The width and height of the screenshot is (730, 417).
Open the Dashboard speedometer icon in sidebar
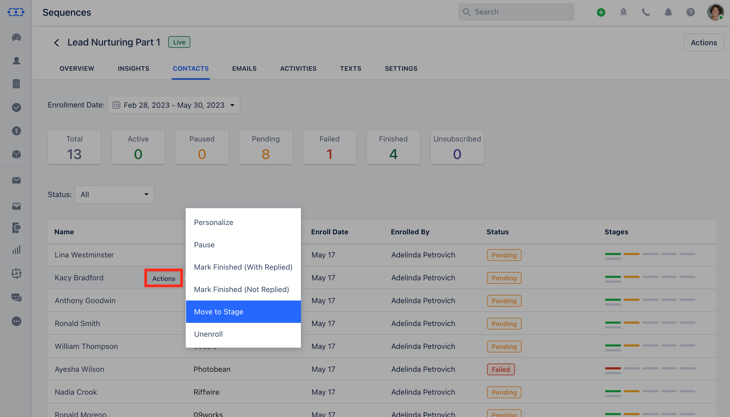[16, 37]
